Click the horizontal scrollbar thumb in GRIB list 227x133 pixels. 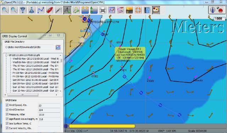23,95
